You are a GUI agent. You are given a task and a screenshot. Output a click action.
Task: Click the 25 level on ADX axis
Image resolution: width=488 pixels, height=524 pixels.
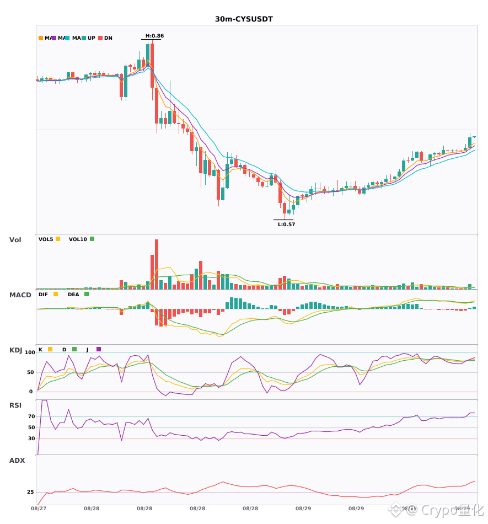click(30, 492)
